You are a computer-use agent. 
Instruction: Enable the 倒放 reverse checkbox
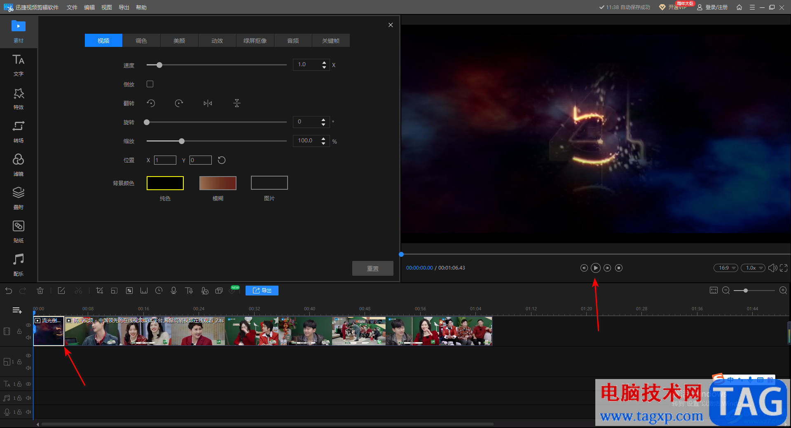coord(150,84)
